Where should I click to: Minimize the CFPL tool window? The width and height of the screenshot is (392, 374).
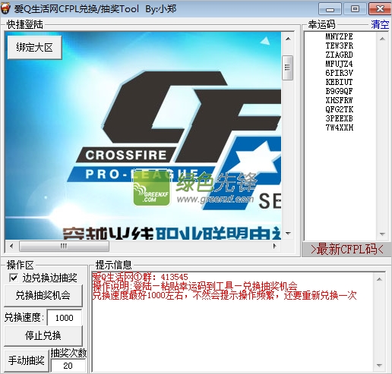click(330, 9)
